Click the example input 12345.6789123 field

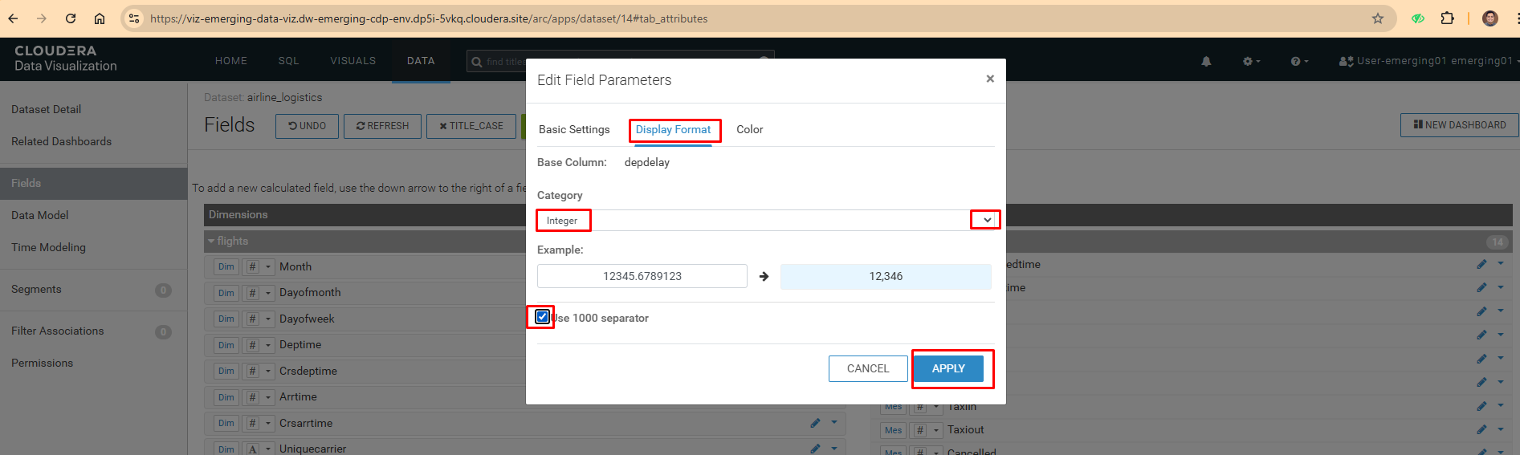coord(642,276)
